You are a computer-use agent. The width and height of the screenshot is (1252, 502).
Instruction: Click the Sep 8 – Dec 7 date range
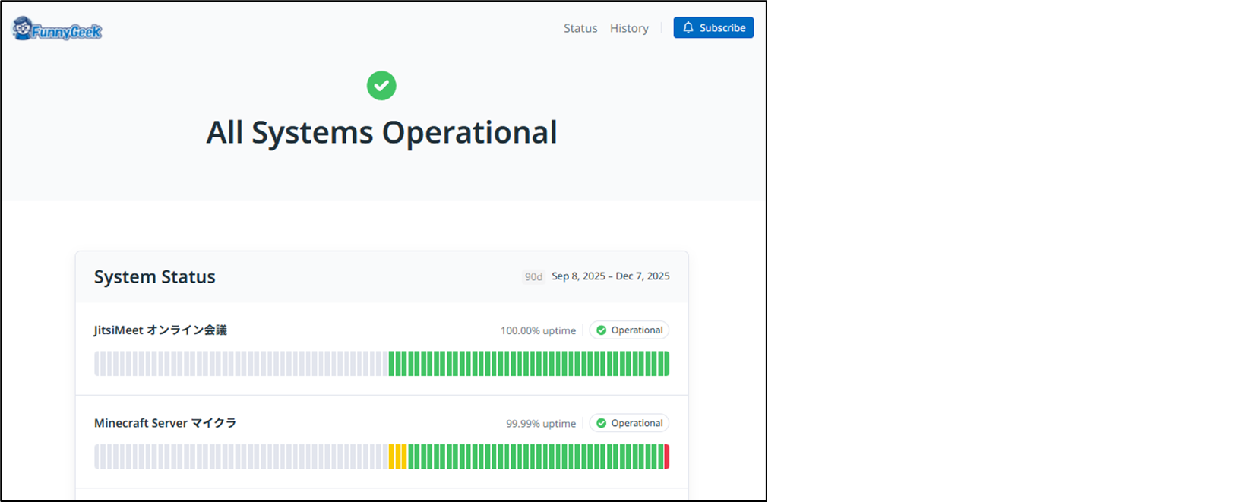(611, 276)
